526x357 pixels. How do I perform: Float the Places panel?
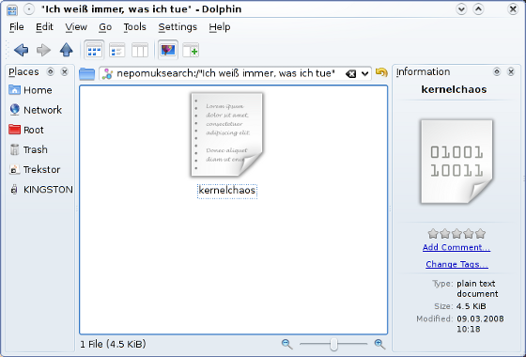[x=51, y=71]
